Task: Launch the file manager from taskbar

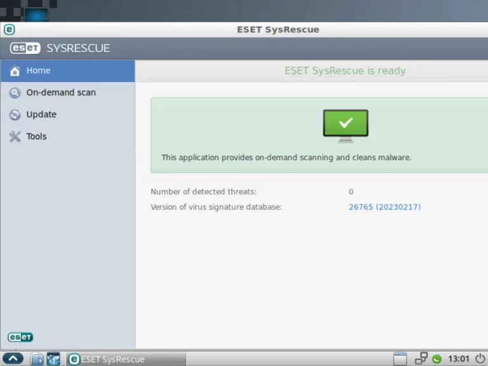Action: click(37, 359)
